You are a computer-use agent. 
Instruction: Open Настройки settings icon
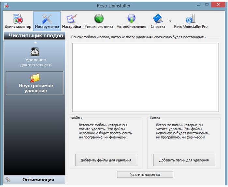coord(71,19)
